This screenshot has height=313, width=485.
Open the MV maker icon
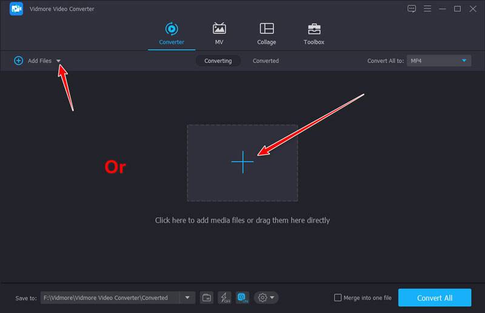[x=219, y=29]
